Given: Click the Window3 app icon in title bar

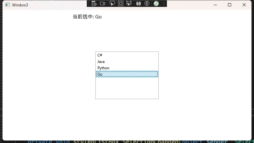Looking at the screenshot, I should point(8,5).
